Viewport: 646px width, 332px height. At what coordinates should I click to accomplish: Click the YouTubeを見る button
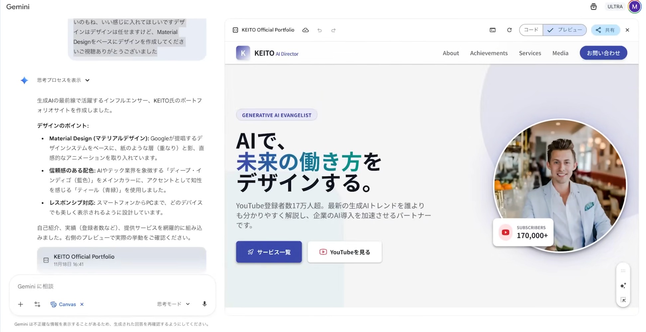click(345, 252)
